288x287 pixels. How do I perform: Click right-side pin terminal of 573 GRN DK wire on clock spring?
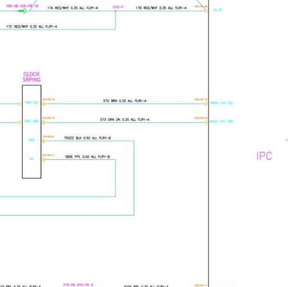point(43,122)
